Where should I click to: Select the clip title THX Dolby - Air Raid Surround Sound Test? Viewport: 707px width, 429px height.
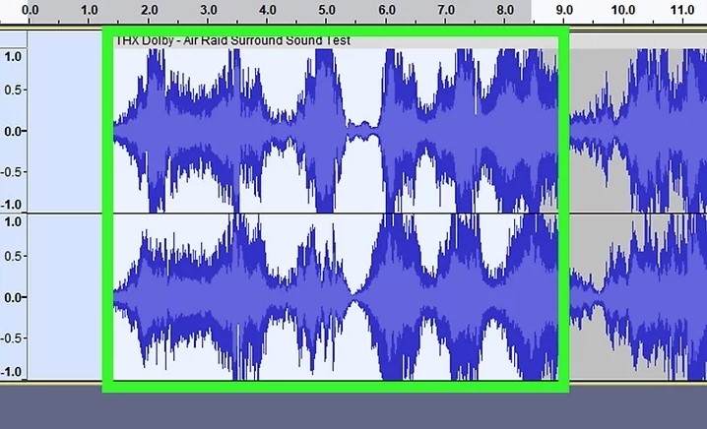pyautogui.click(x=232, y=40)
